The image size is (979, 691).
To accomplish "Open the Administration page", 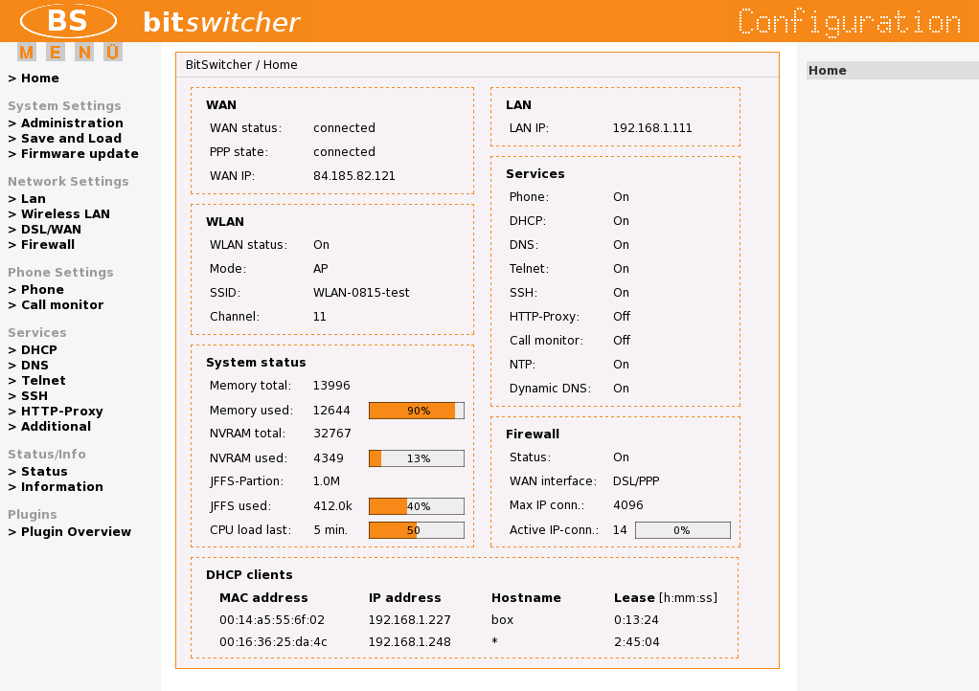I will tap(68, 123).
